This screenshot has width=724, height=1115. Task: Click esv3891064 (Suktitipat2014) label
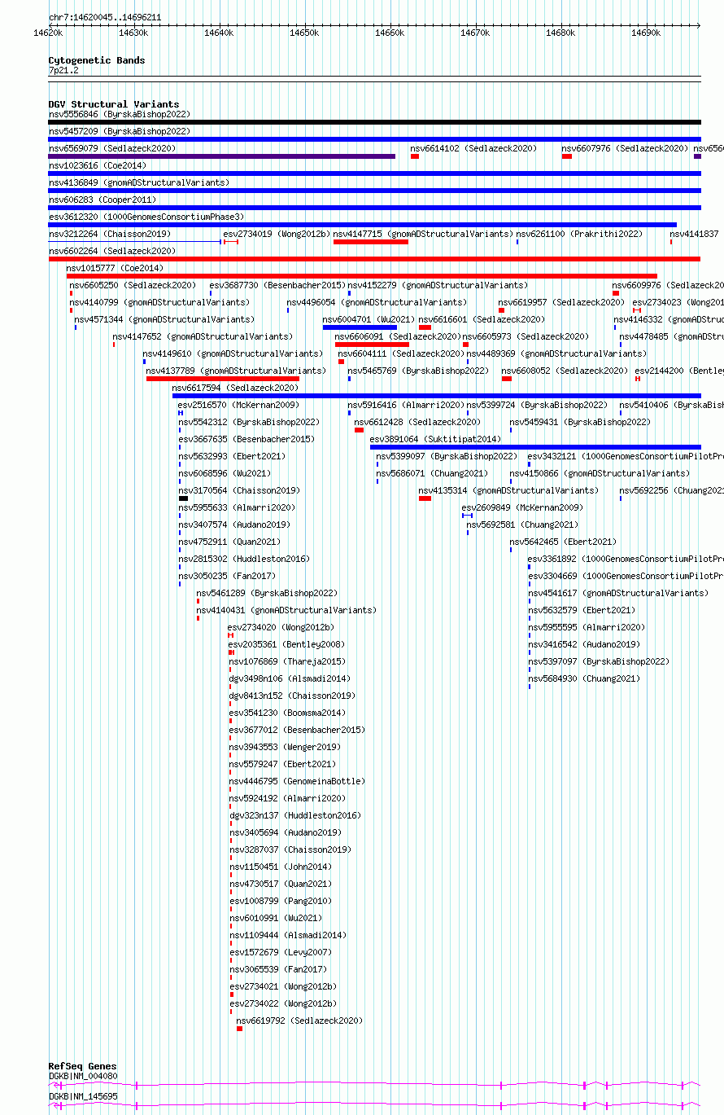click(436, 439)
